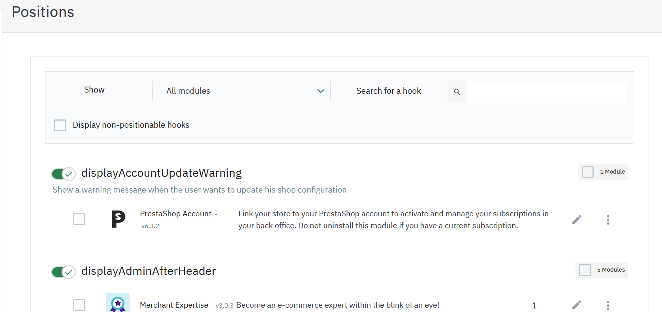662x312 pixels.
Task: Open Merchant Expertise three-dot options menu
Action: tap(608, 305)
